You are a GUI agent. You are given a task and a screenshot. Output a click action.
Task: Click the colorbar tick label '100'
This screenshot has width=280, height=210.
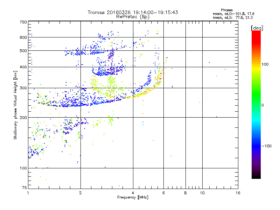[x=265, y=64]
